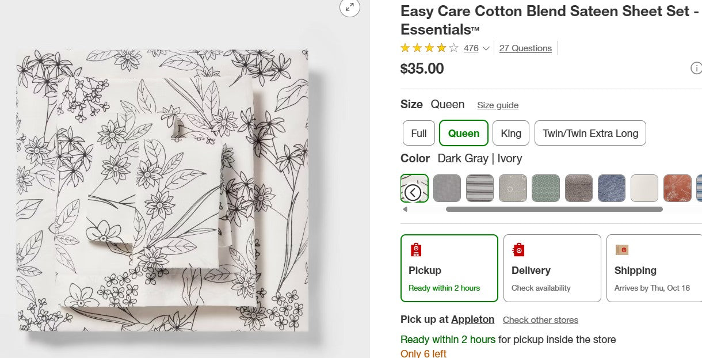Screen dimensions: 702x358
Task: Open the Size guide link
Action: [x=497, y=105]
